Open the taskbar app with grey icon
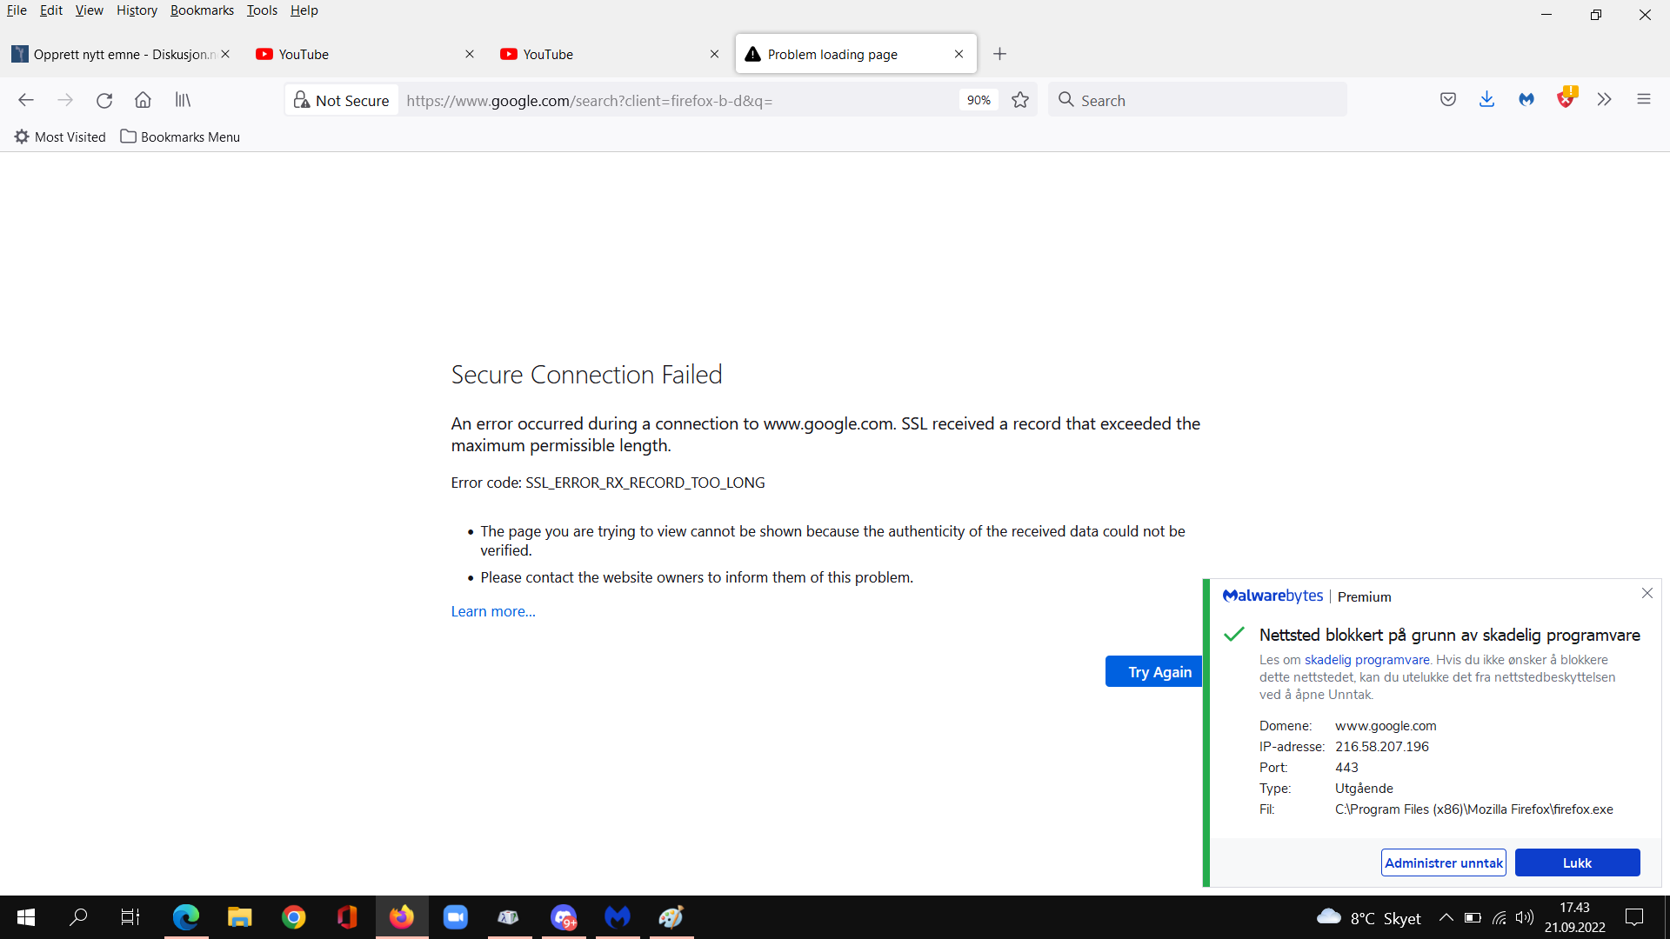The height and width of the screenshot is (939, 1670). click(510, 917)
